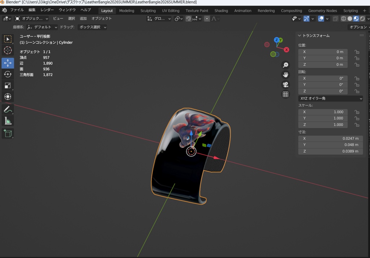Click the pan hand viewport icon
Image resolution: width=370 pixels, height=258 pixels.
(285, 75)
